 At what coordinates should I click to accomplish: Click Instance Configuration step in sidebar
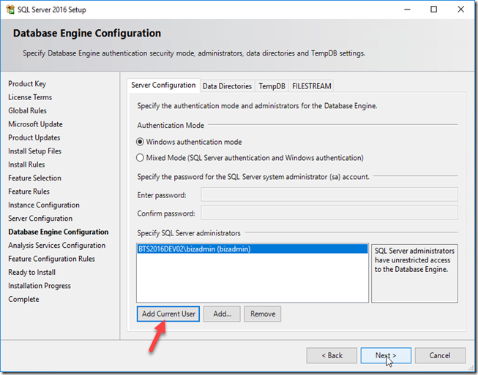(44, 205)
